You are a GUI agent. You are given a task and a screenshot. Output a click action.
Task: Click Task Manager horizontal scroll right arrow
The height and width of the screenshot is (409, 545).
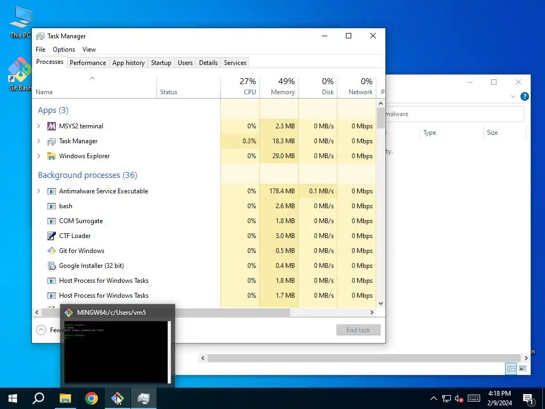click(371, 312)
